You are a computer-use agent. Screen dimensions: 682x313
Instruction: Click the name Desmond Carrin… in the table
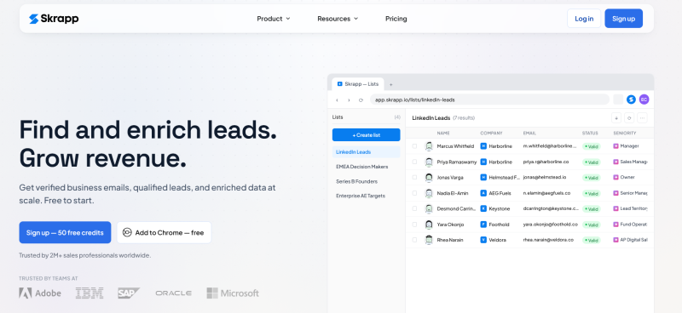tap(456, 209)
